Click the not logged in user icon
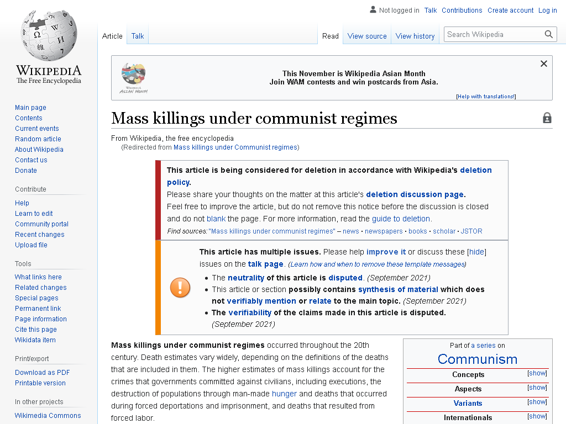 coord(373,10)
